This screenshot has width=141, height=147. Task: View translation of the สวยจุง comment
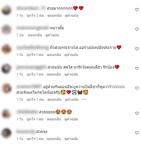[x=71, y=139]
